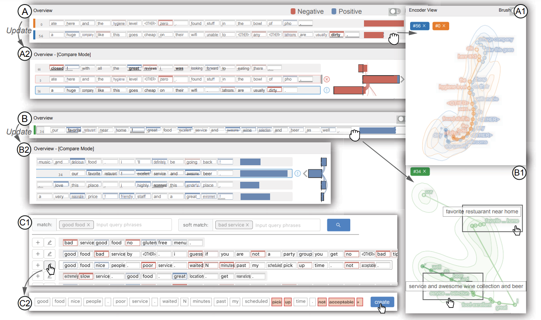
Task: Click the 'create' button
Action: 382,302
